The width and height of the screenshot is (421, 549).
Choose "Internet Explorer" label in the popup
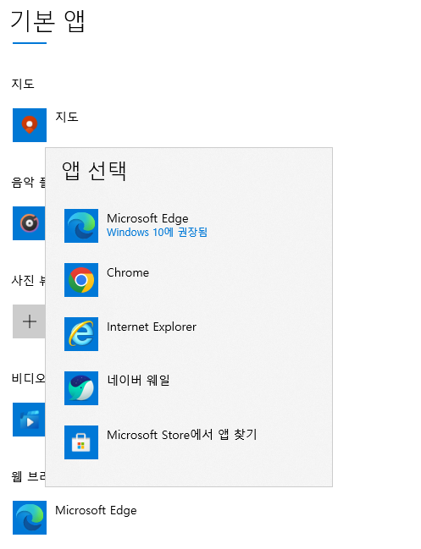(x=152, y=327)
